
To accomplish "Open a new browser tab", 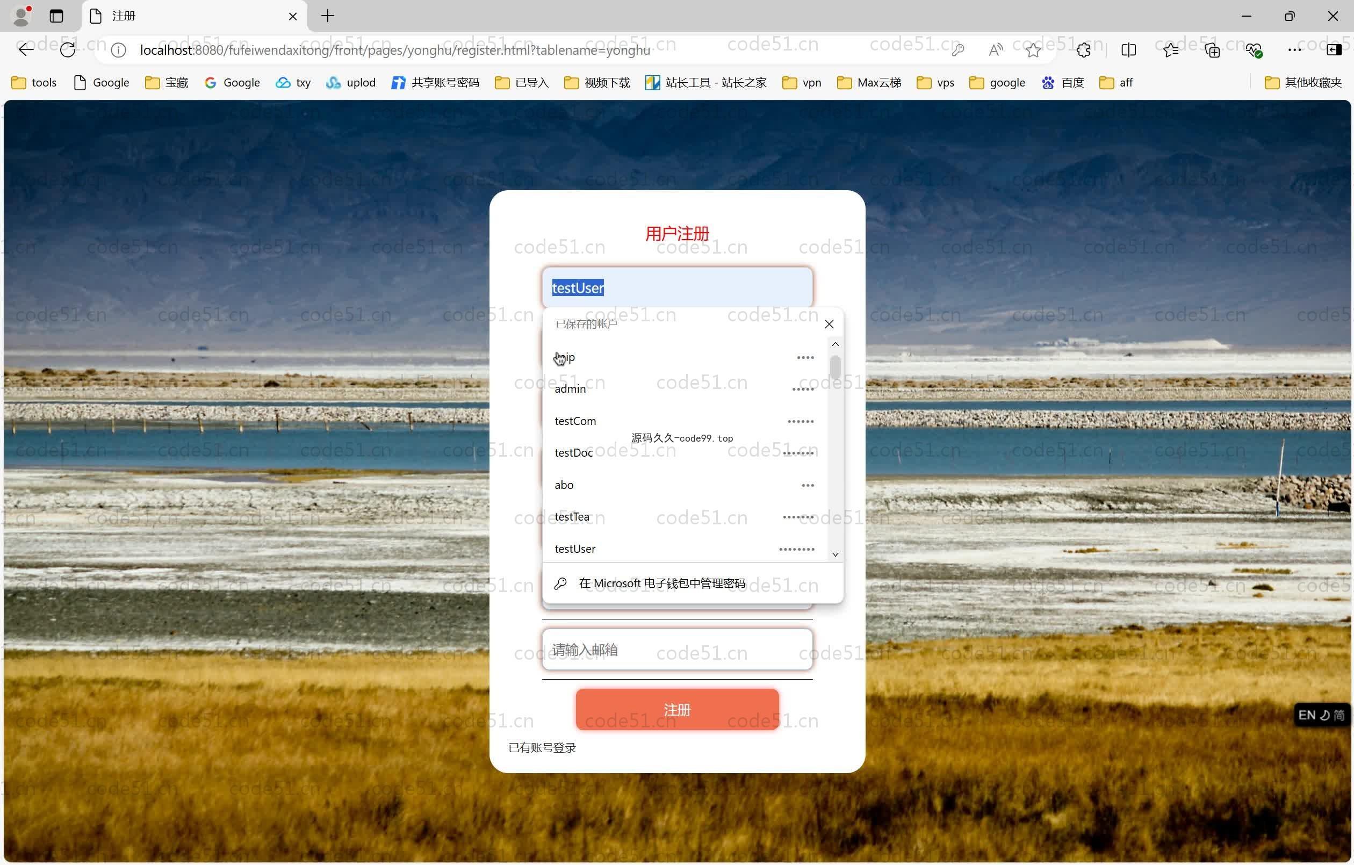I will point(328,16).
